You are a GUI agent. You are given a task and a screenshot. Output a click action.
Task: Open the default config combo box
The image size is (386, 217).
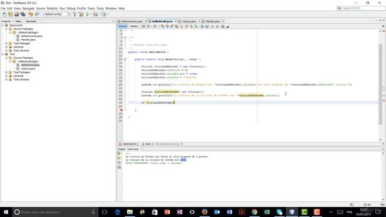coord(57,14)
